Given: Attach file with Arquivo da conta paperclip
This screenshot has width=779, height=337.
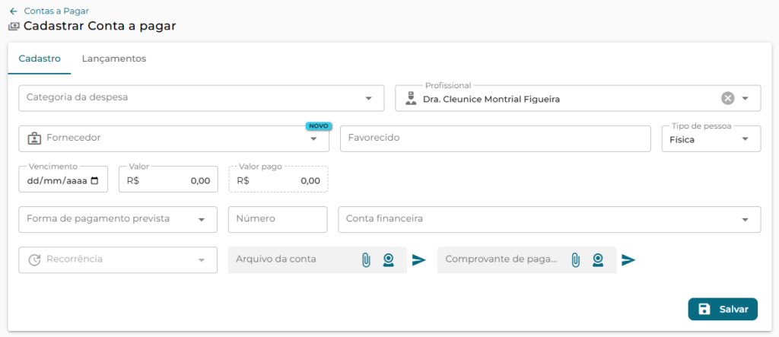Looking at the screenshot, I should coord(366,260).
